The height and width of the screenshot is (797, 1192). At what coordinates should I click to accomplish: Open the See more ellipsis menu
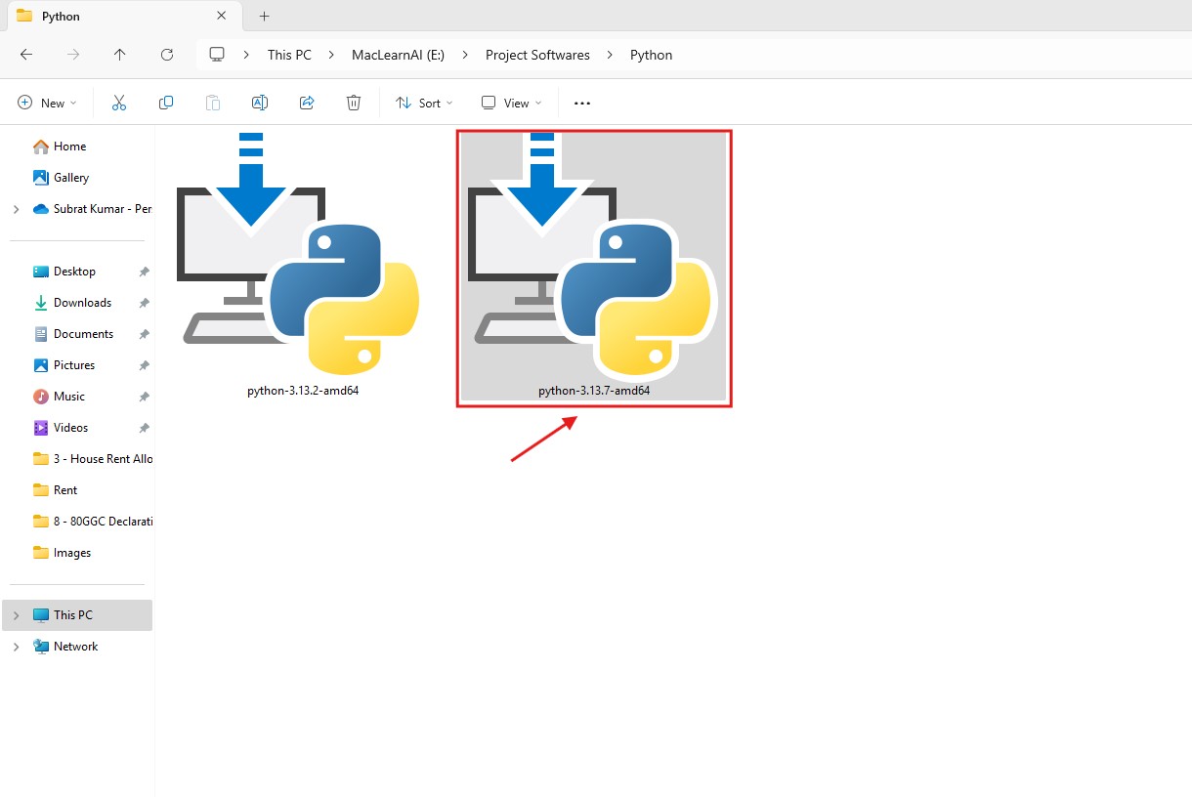(x=582, y=103)
